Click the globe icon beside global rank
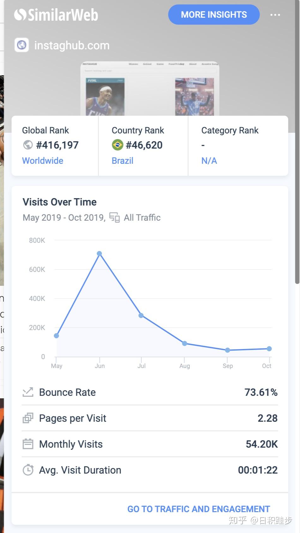Screen dimensions: 300x533 [28, 145]
